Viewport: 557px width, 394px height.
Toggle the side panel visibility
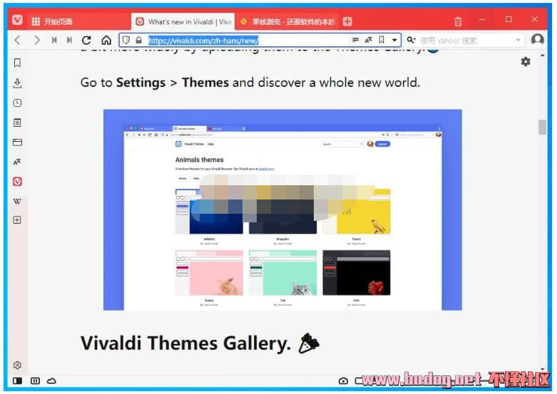17,381
